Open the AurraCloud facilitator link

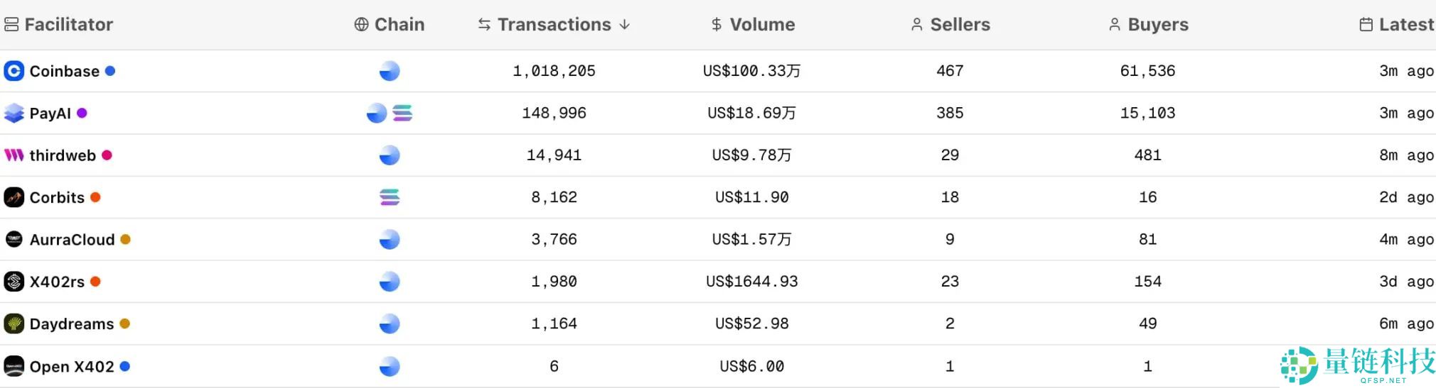[72, 240]
